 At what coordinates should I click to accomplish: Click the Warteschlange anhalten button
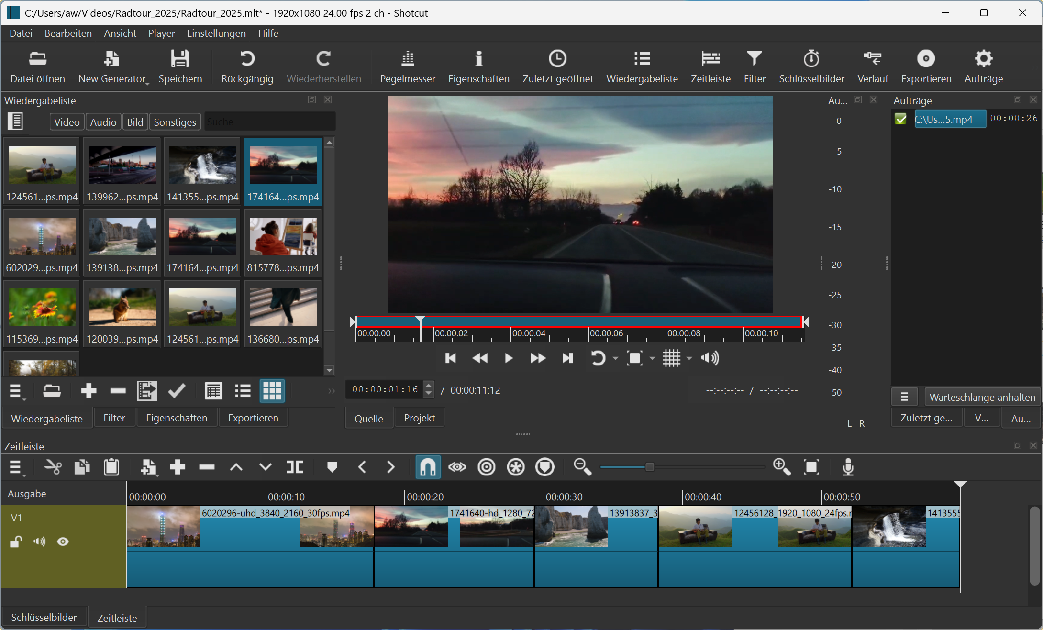[x=982, y=397]
